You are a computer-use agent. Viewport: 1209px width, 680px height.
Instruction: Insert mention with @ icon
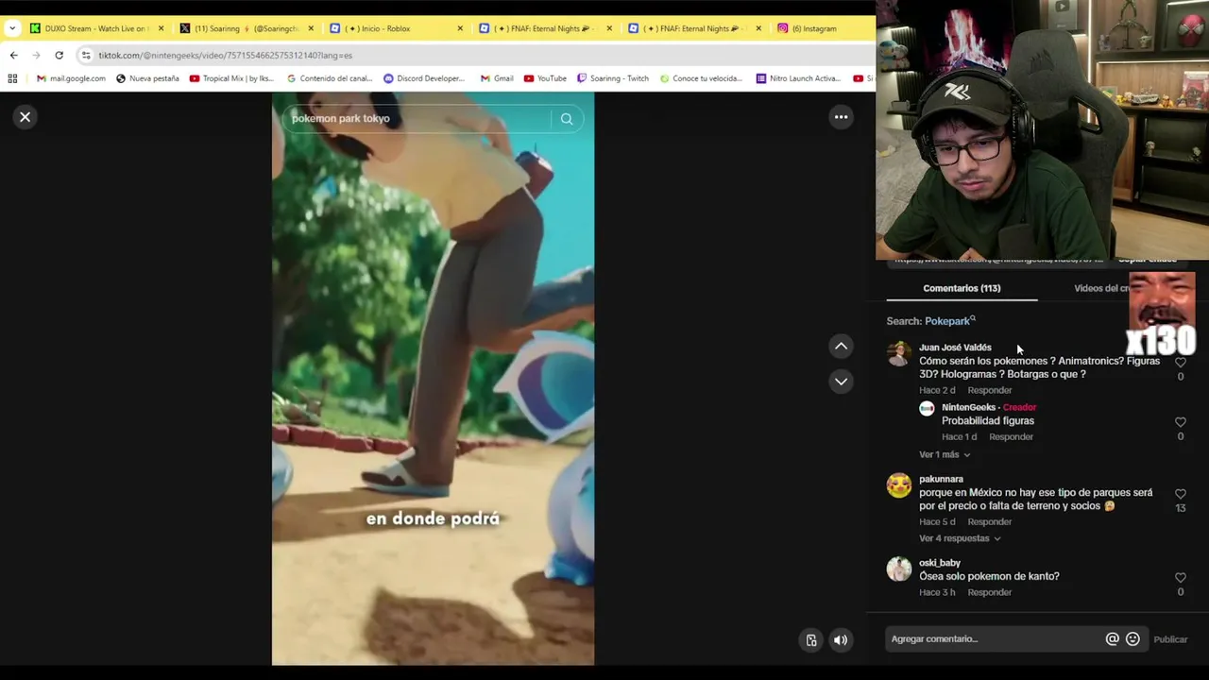pyautogui.click(x=1112, y=639)
